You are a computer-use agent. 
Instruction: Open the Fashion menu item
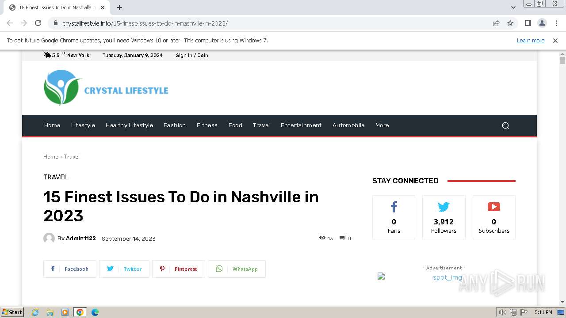click(175, 125)
